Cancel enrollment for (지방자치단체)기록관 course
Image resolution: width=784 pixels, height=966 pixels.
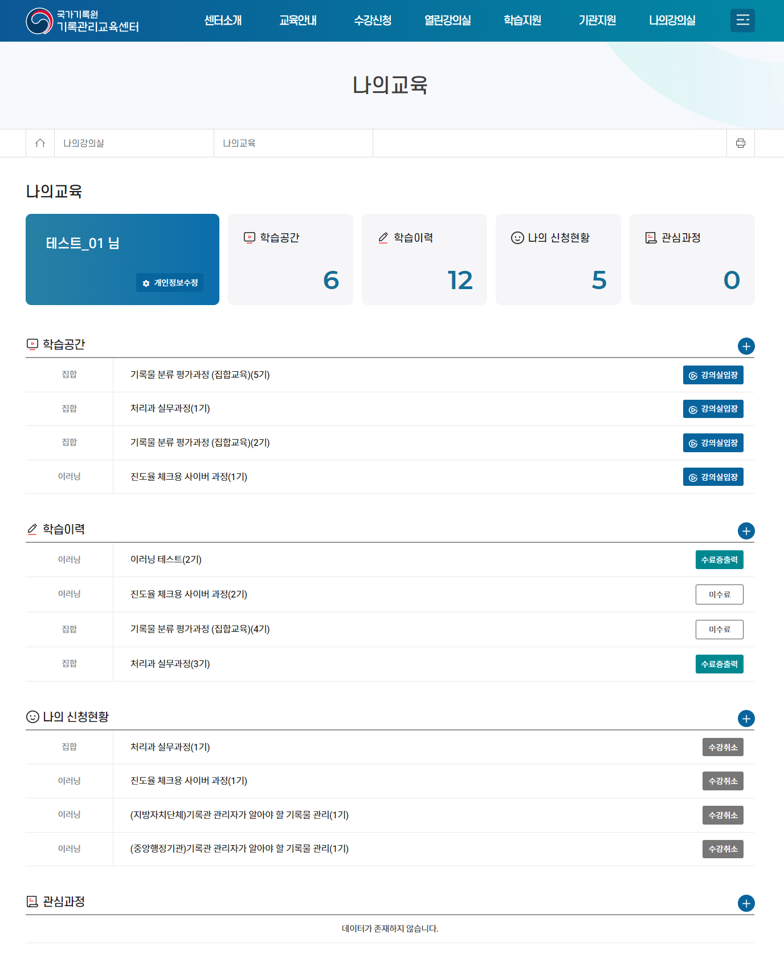(723, 815)
